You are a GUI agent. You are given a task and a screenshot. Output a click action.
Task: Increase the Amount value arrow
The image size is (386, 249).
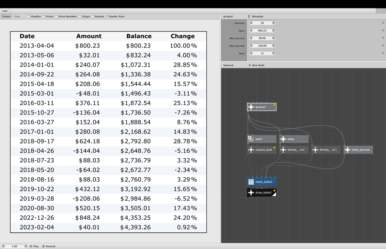(273, 23)
